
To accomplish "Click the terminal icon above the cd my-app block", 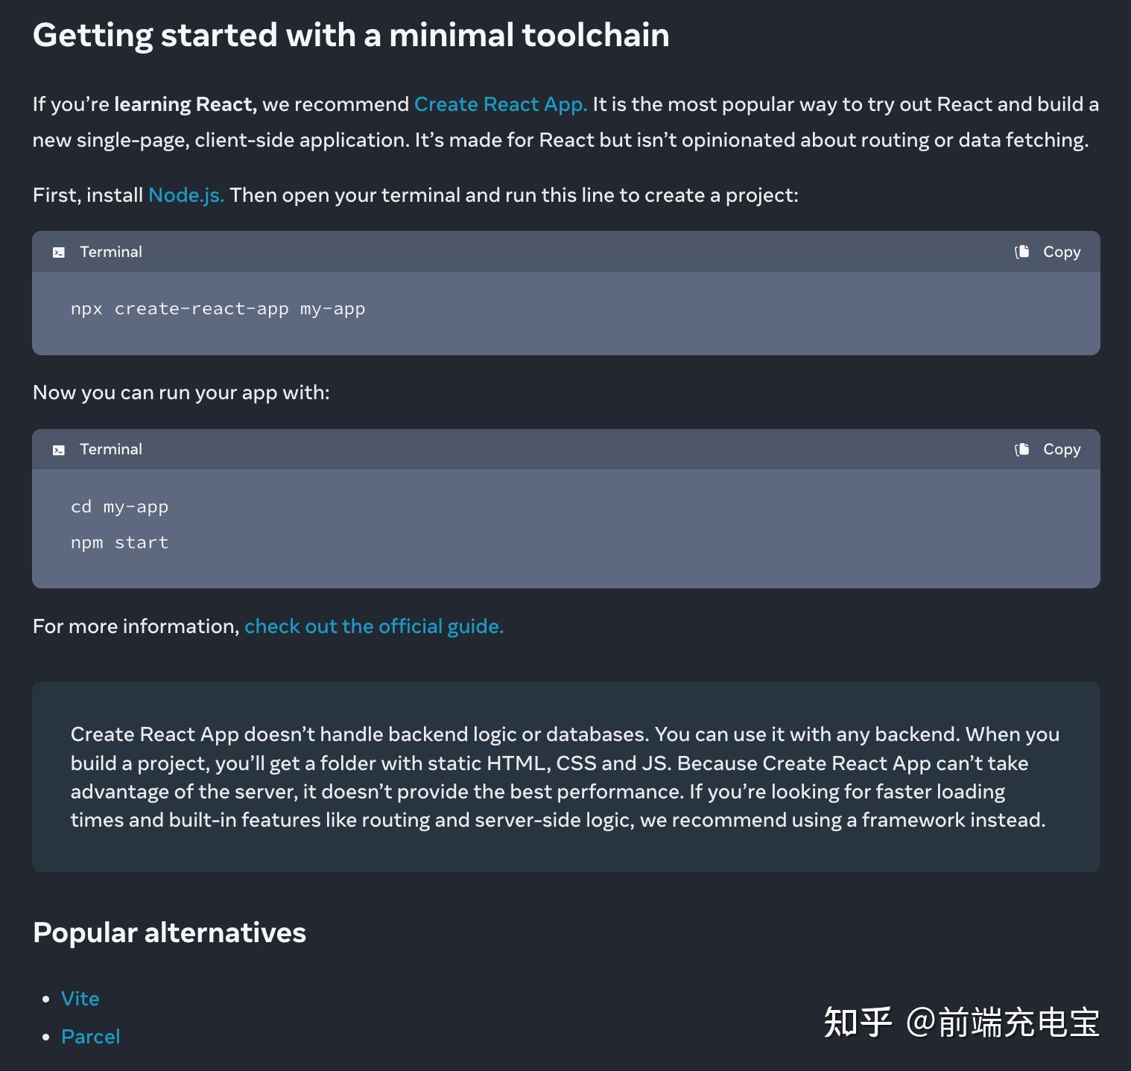I will click(x=59, y=450).
